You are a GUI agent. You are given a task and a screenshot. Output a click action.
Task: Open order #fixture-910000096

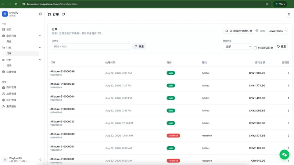pyautogui.click(x=62, y=71)
